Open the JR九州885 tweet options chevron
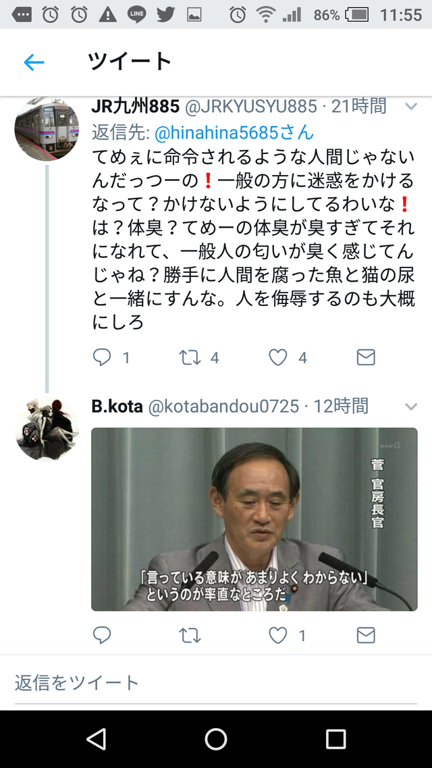Screen dimensions: 432x768 [x=411, y=106]
